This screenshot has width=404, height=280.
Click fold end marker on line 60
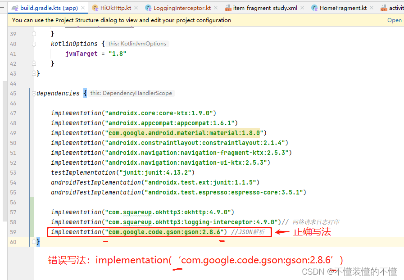34,242
